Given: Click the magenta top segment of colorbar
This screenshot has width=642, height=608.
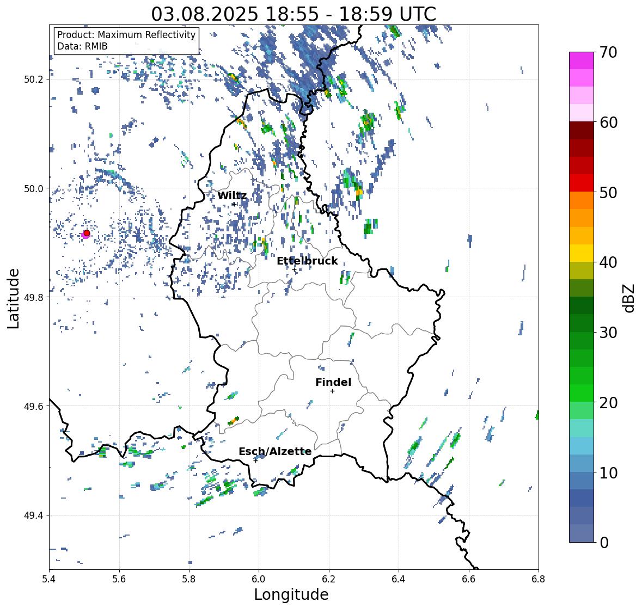Looking at the screenshot, I should pos(582,60).
